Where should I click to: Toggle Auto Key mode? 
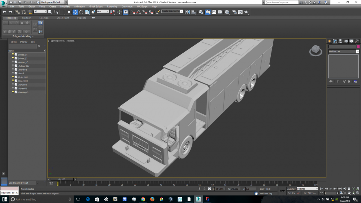291,189
